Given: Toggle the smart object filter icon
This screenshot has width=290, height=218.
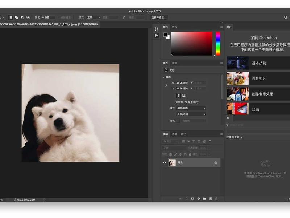Looking at the screenshot, I should click(204, 141).
